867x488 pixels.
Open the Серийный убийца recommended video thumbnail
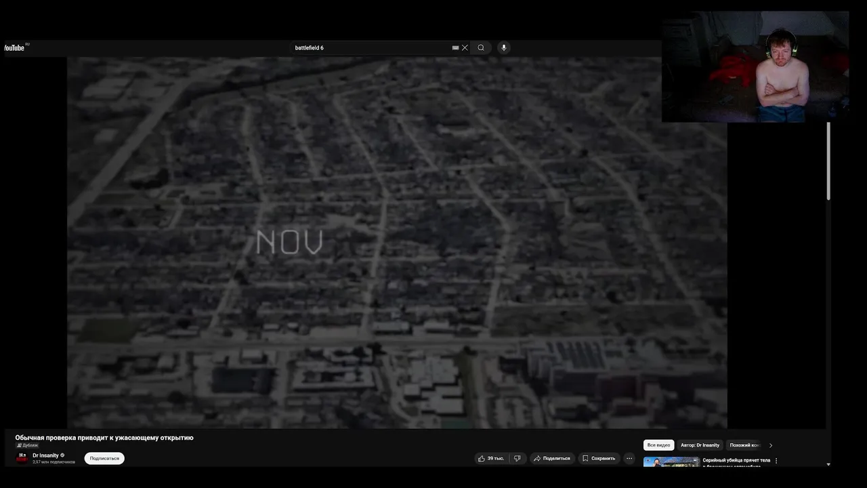click(671, 462)
